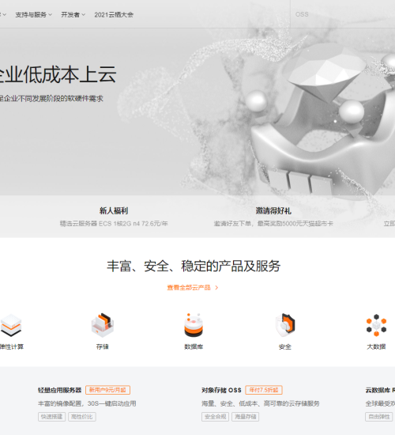
Task: Click the arrow beside 查看全部云产品
Action: [x=216, y=288]
